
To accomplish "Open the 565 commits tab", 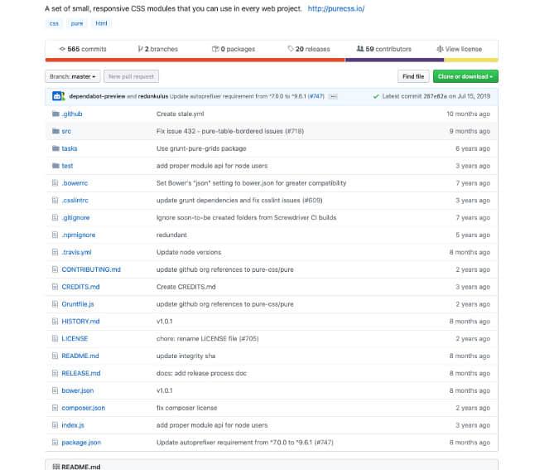I will point(82,49).
